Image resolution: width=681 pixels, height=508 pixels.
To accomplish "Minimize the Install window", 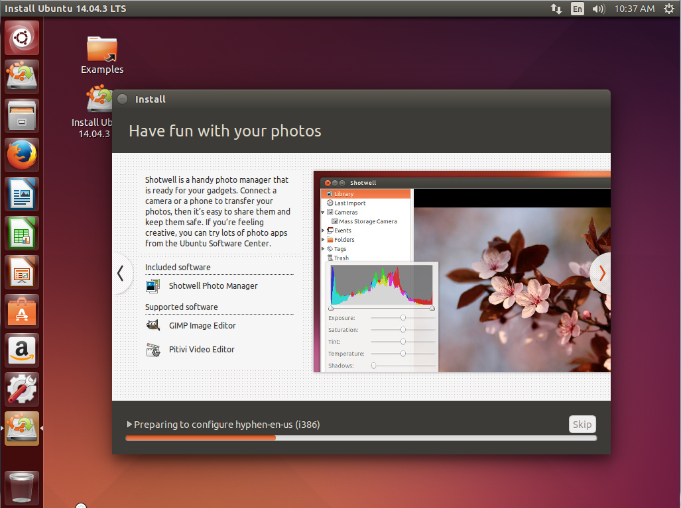I will point(123,99).
